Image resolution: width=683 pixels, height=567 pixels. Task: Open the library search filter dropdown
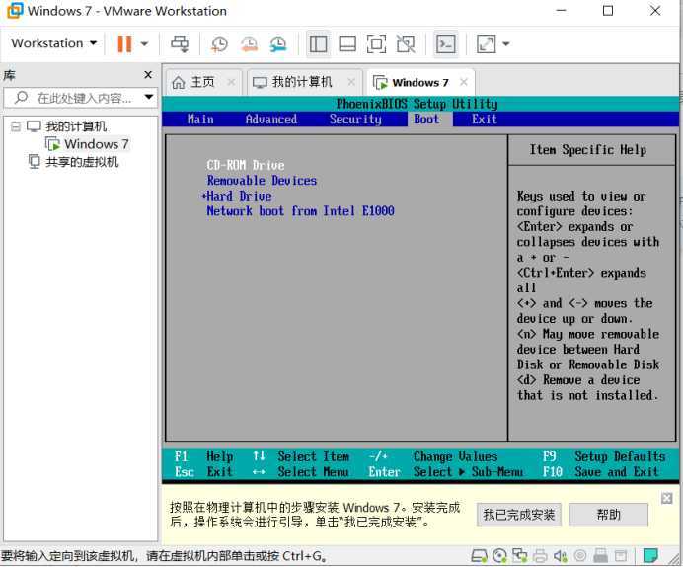click(x=149, y=97)
